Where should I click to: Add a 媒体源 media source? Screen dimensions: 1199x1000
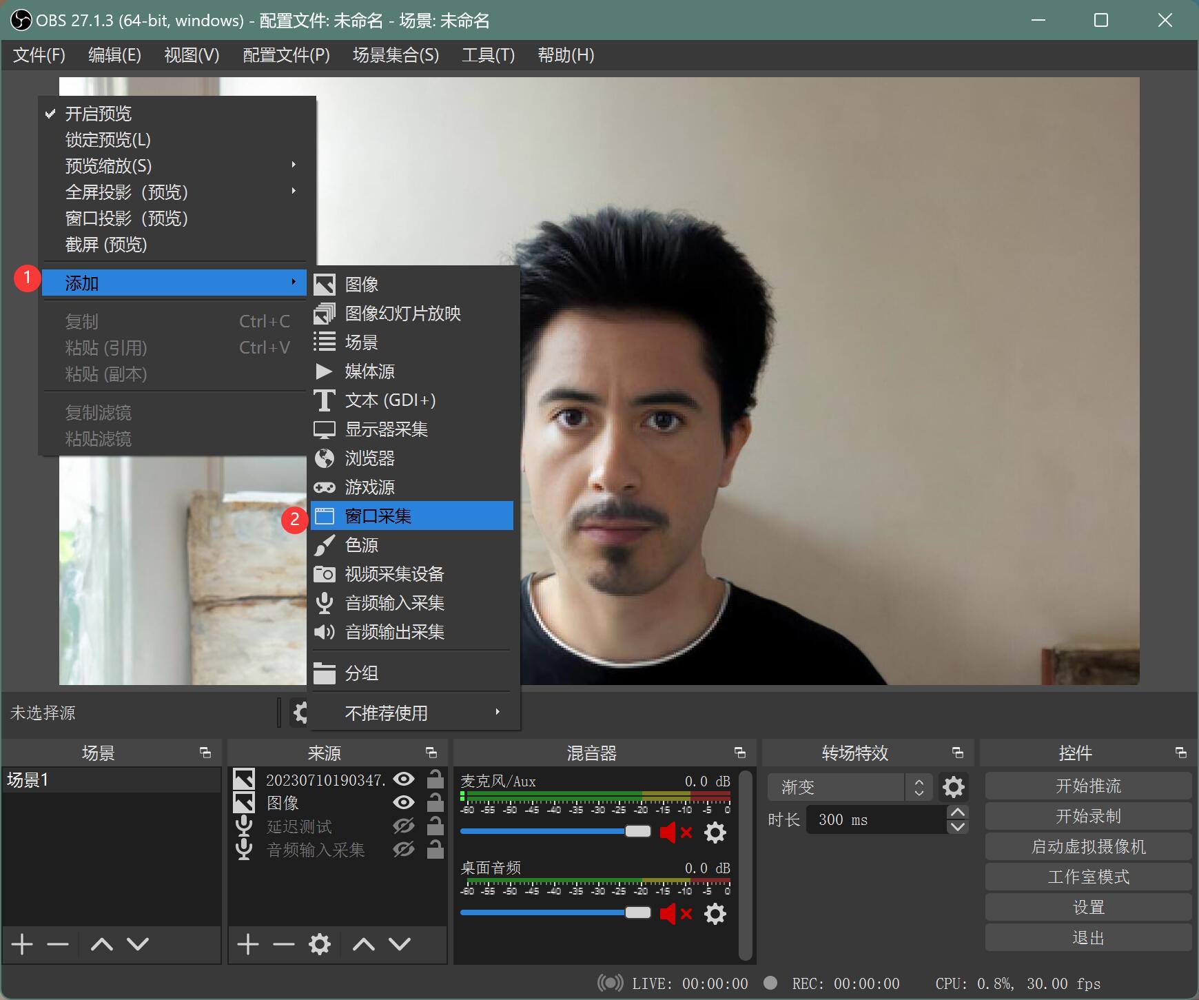tap(412, 371)
